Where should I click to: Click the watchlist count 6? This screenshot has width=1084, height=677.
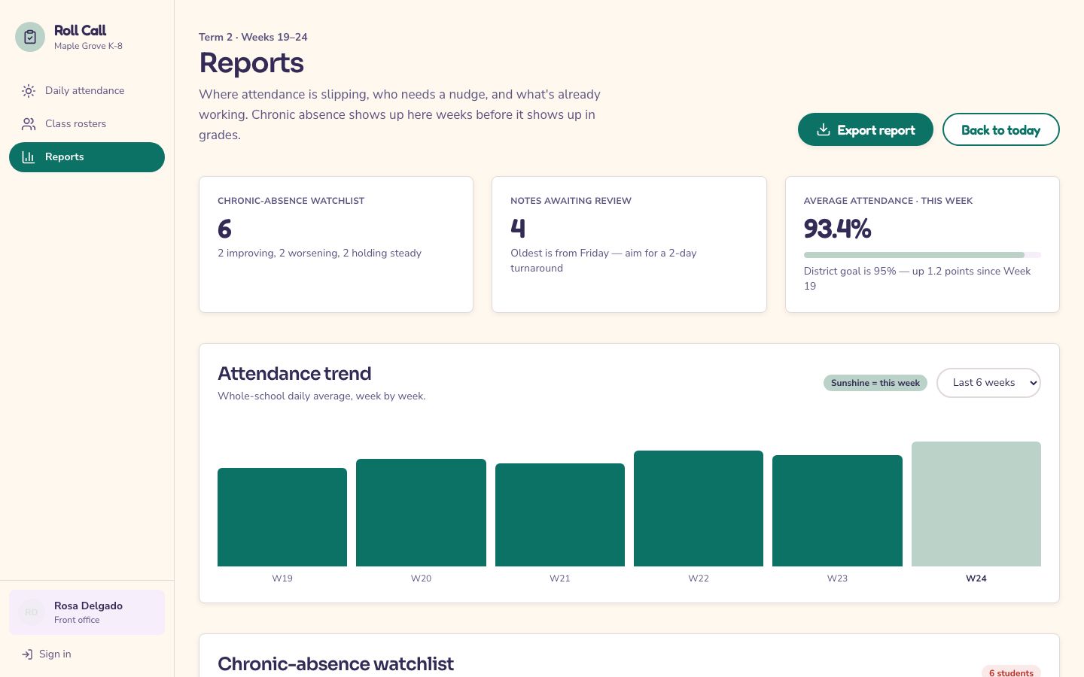pos(224,229)
